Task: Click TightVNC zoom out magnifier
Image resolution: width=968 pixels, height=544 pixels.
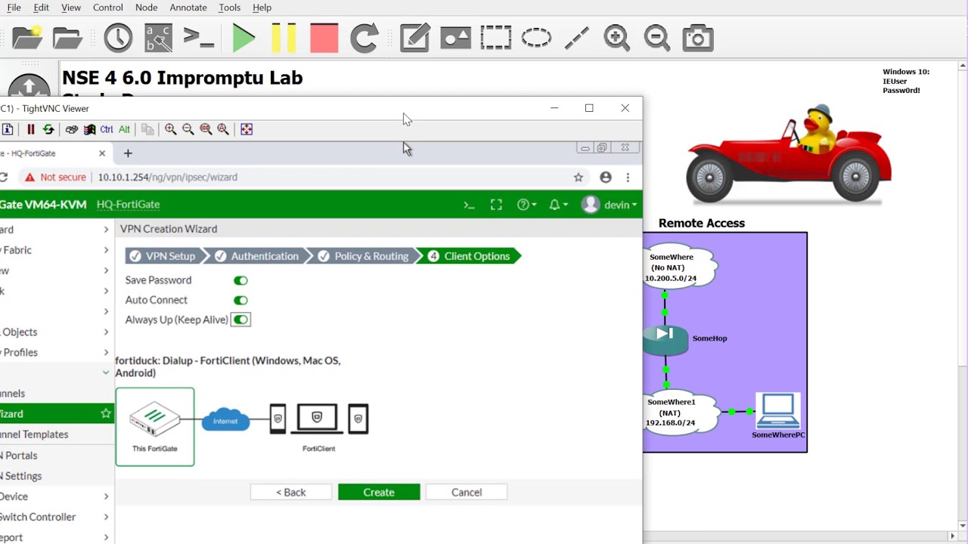Action: pyautogui.click(x=188, y=129)
